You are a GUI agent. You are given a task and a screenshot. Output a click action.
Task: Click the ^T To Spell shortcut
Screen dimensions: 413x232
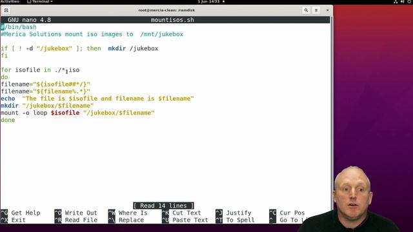(x=235, y=220)
